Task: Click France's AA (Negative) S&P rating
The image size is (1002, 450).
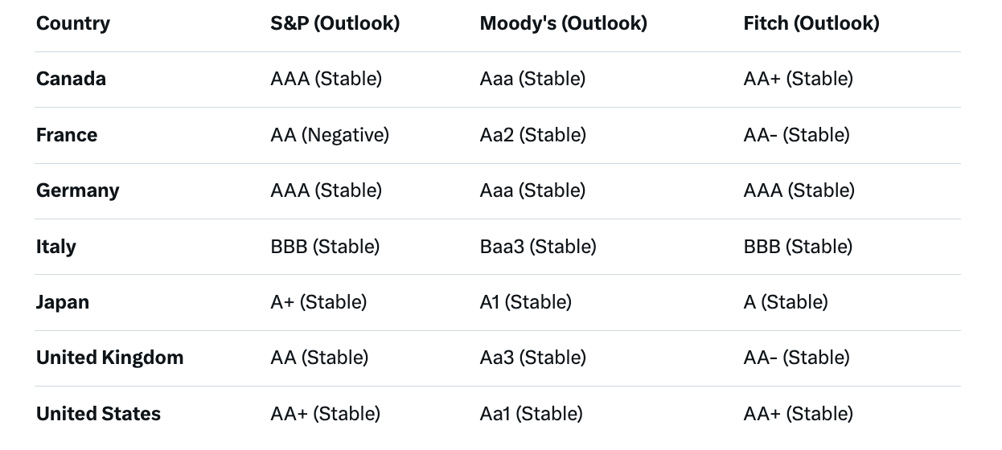Action: click(330, 135)
